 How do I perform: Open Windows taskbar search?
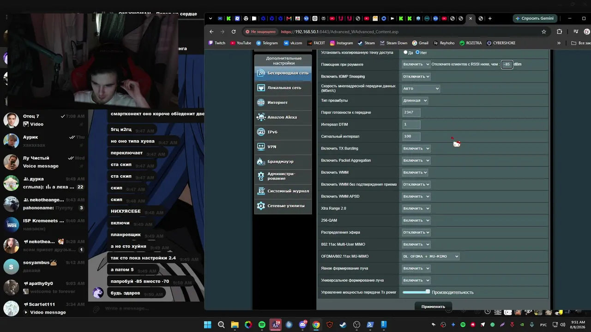221,325
